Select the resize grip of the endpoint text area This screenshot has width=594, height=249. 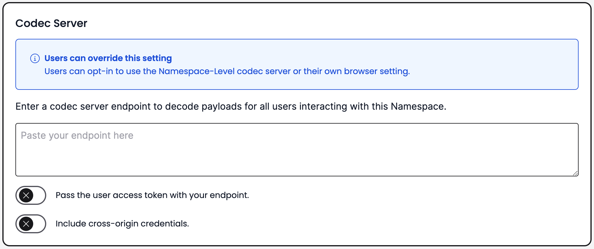click(x=575, y=173)
